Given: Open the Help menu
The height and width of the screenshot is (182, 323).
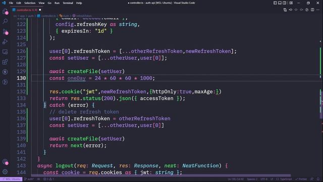Looking at the screenshot, I should coord(79,3).
